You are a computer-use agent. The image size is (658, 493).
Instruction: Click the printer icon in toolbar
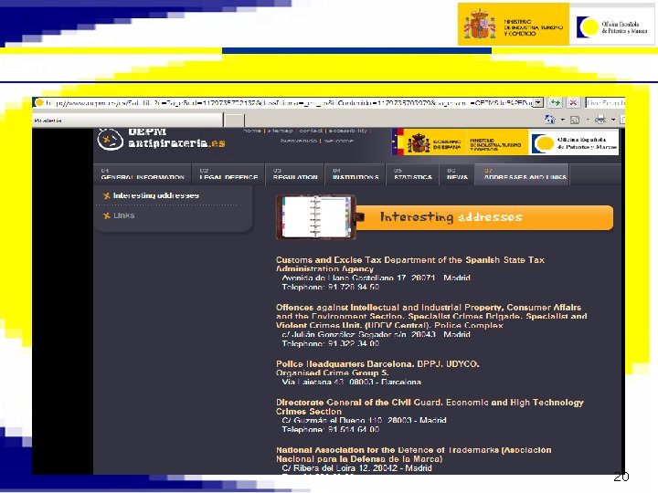600,120
